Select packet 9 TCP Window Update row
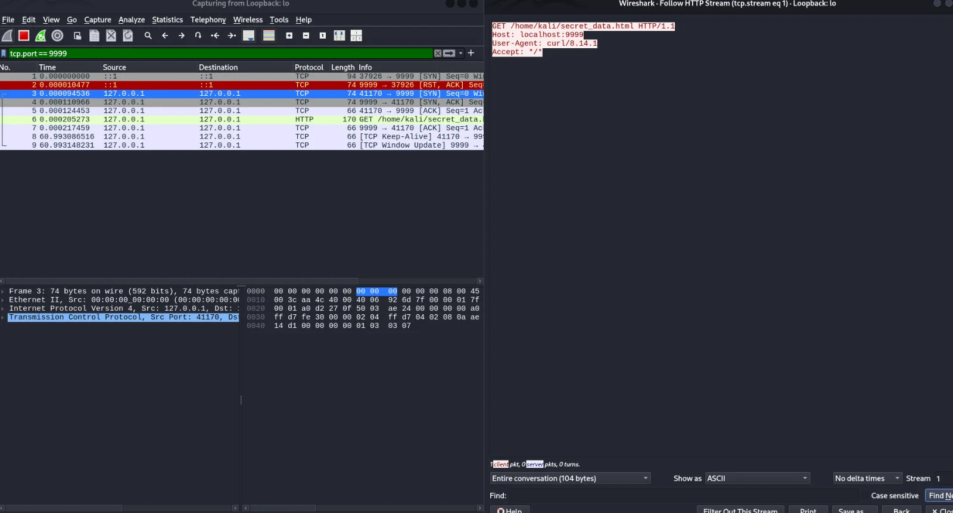This screenshot has width=953, height=513. coord(242,145)
